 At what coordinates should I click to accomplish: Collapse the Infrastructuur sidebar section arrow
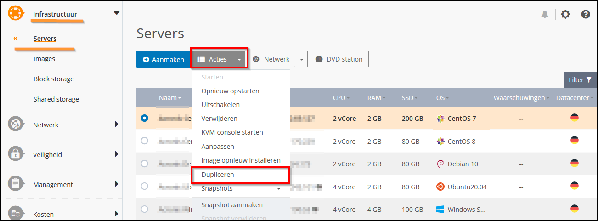pos(116,13)
